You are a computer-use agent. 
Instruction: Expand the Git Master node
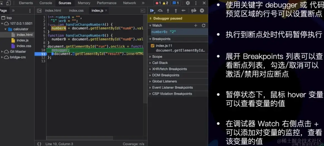coord(2,52)
